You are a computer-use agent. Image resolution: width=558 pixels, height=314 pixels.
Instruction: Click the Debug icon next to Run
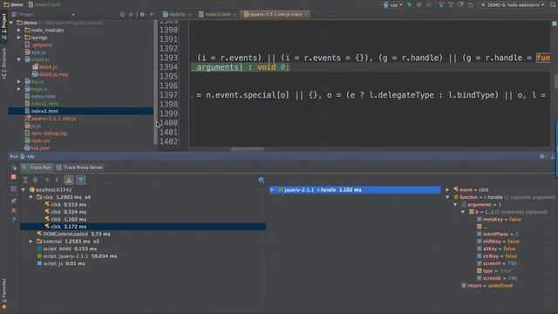[419, 4]
